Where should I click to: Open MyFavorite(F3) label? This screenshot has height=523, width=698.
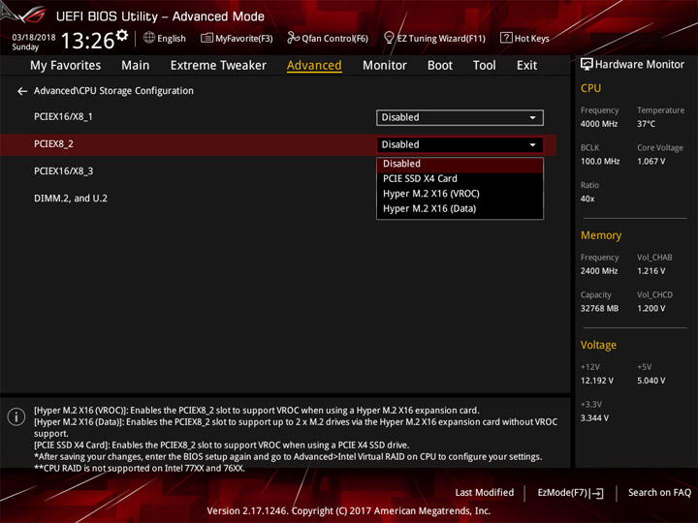point(244,38)
